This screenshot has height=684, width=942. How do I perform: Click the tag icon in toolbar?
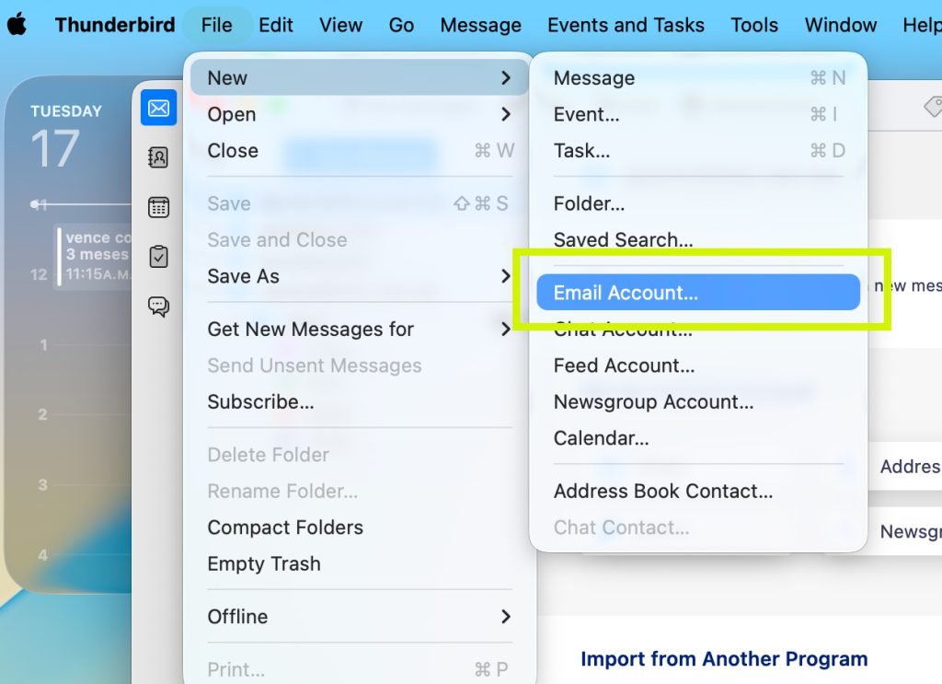[932, 109]
